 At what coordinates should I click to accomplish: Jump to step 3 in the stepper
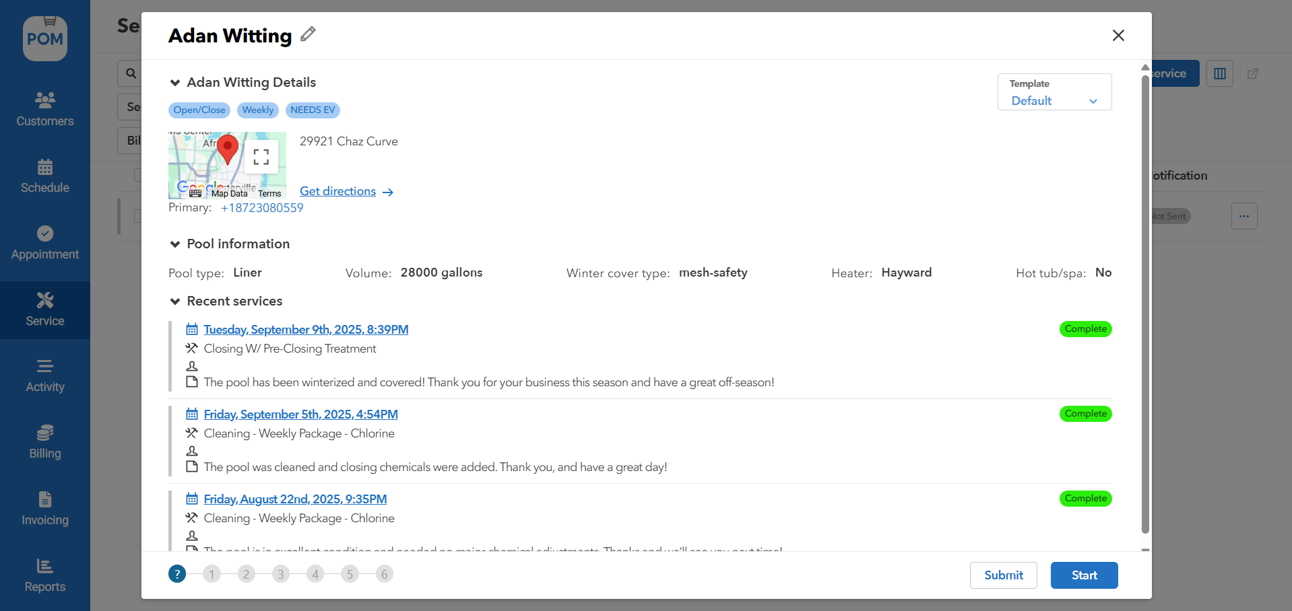(x=281, y=574)
